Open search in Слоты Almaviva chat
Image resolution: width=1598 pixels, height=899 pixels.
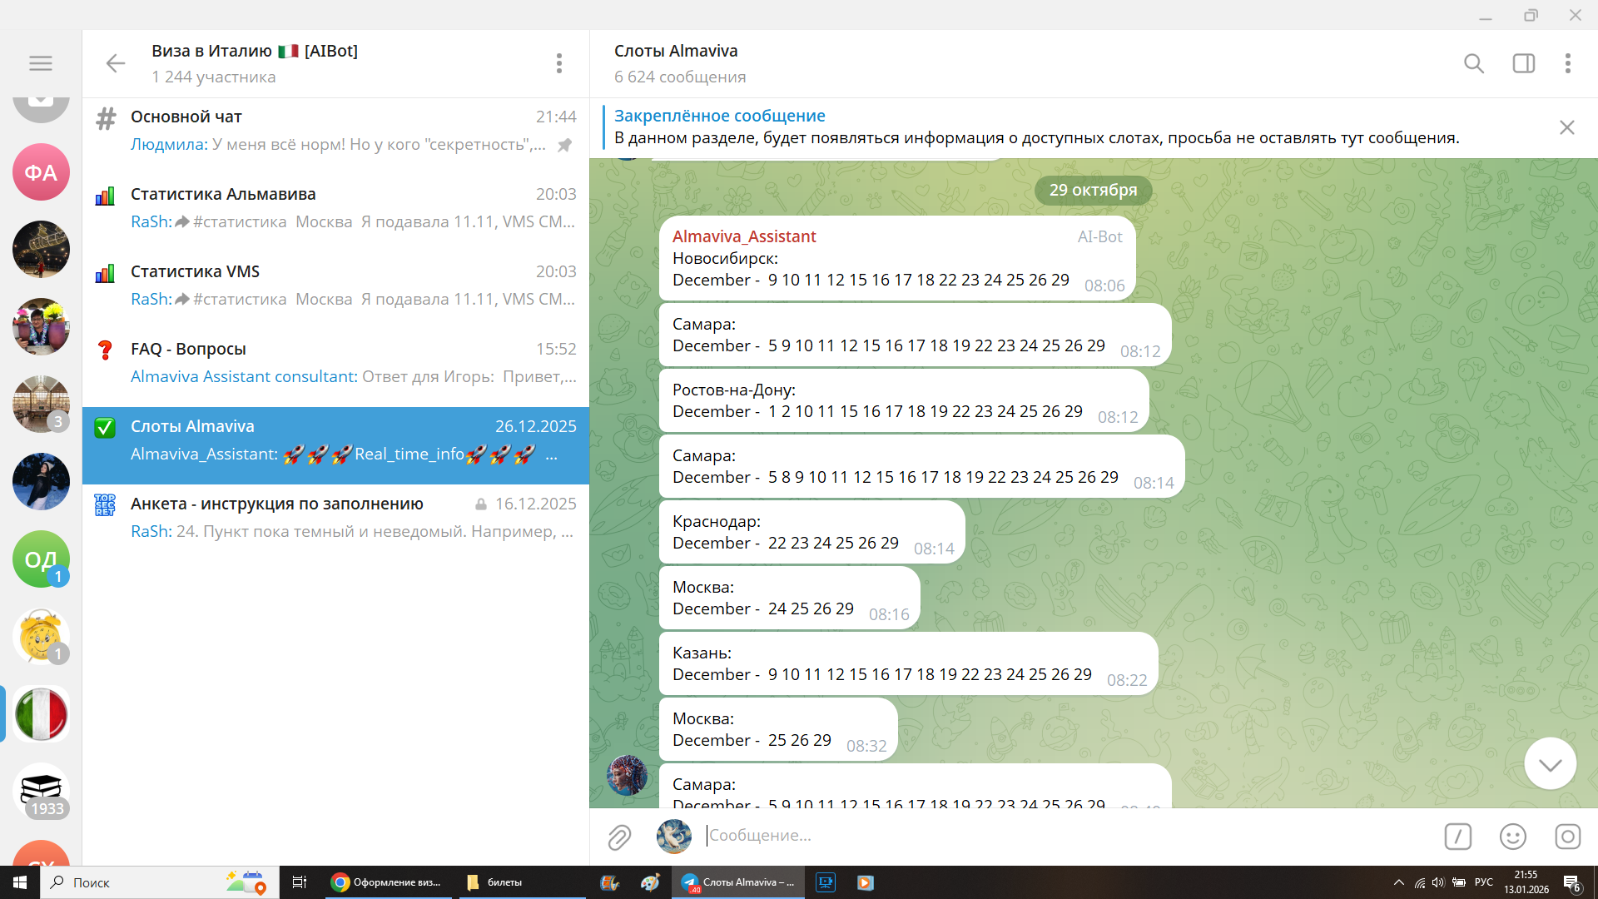(1473, 63)
